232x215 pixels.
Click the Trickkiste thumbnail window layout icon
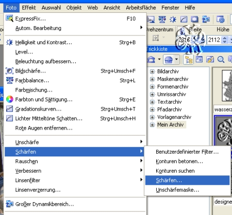coord(199,60)
